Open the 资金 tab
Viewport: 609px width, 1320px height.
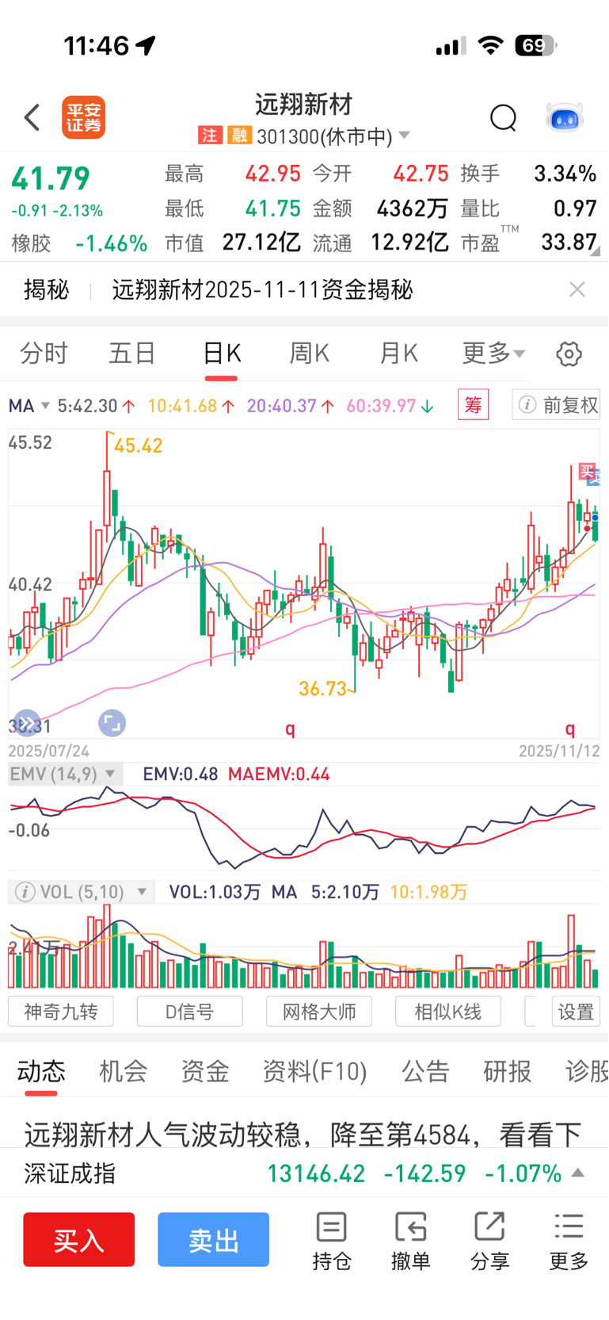coord(205,1072)
